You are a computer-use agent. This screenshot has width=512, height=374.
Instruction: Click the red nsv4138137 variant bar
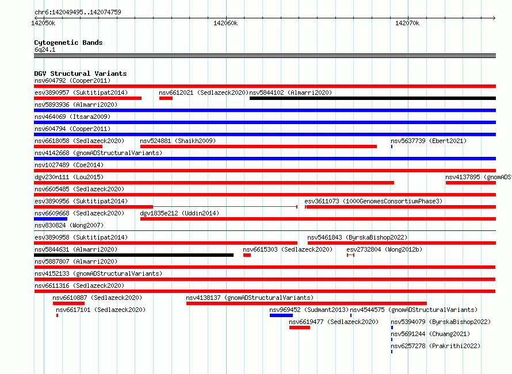point(306,303)
